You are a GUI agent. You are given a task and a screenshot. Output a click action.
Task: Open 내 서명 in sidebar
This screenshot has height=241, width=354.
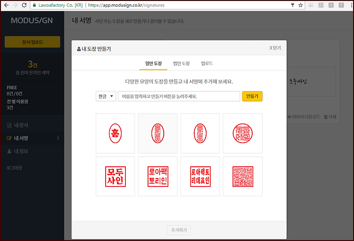coord(21,138)
